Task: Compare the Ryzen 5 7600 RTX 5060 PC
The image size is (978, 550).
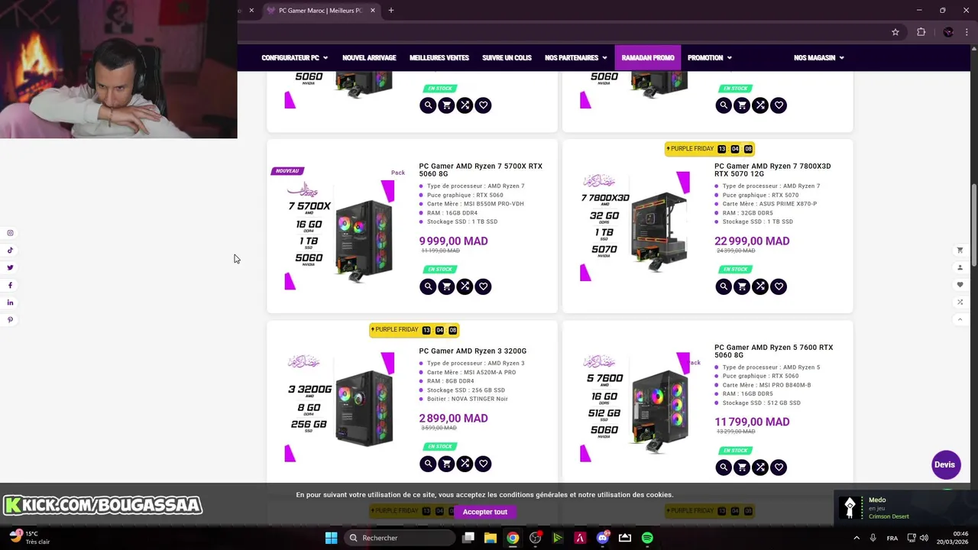Action: click(760, 467)
